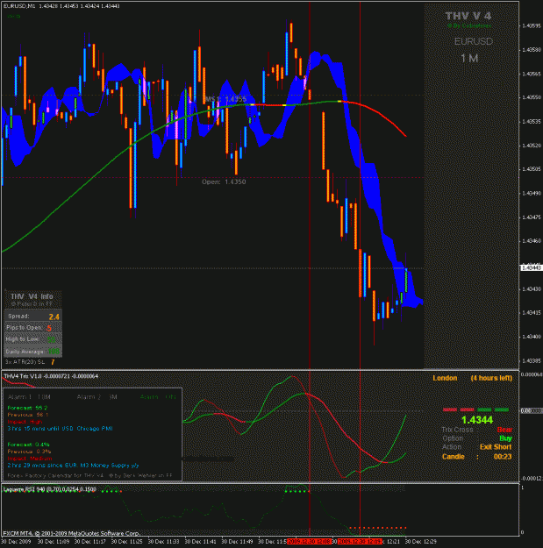Click the tall orange candle at 11:25
Image resolution: width=543 pixels, height=548 pixels.
coord(131,168)
